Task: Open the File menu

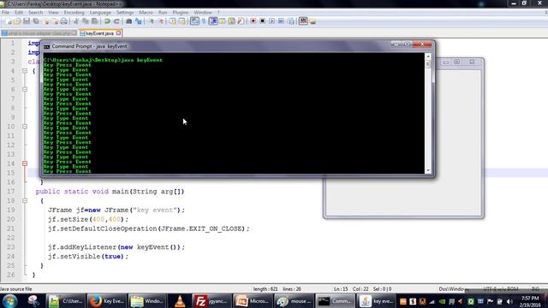Action: [x=6, y=12]
